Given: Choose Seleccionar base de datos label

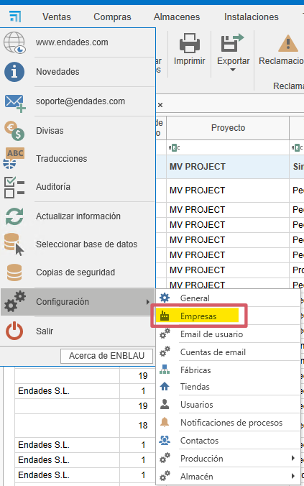Looking at the screenshot, I should (86, 244).
